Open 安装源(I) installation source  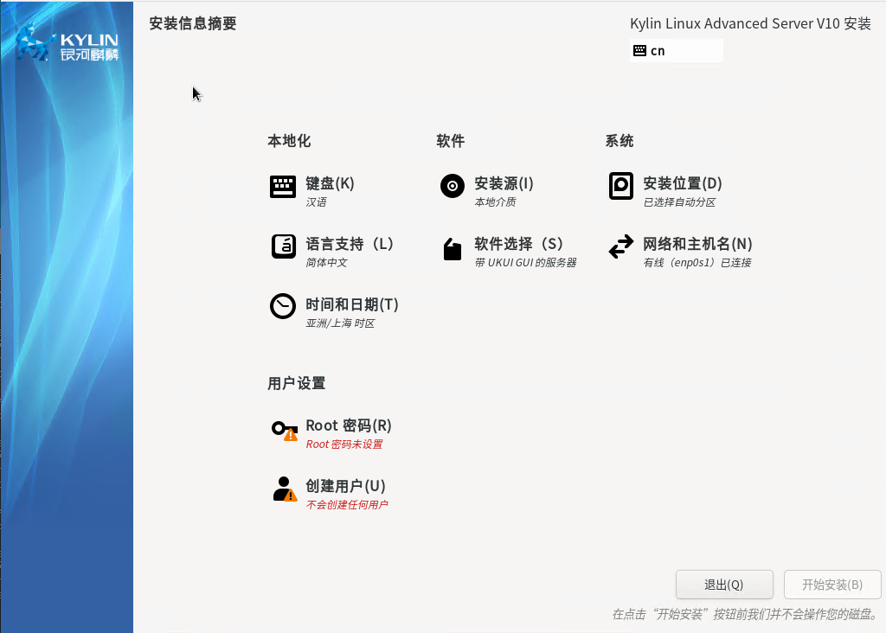click(504, 183)
